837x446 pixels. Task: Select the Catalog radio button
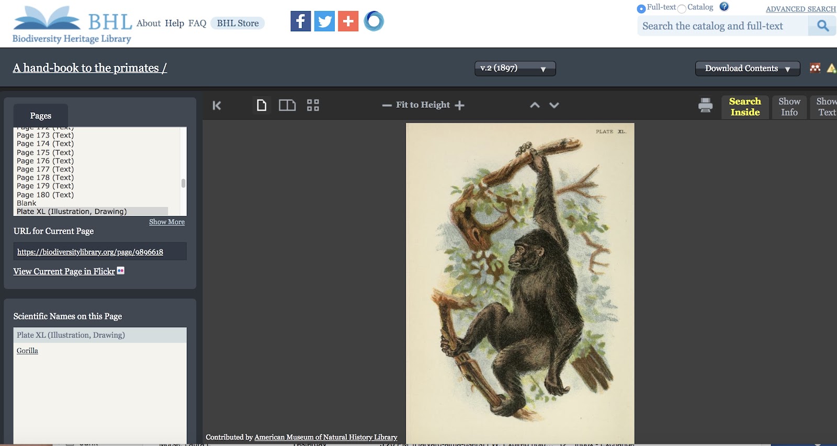[682, 8]
